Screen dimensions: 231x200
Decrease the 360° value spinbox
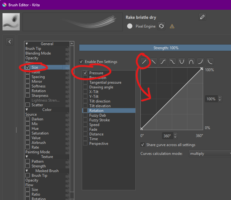(x=175, y=137)
